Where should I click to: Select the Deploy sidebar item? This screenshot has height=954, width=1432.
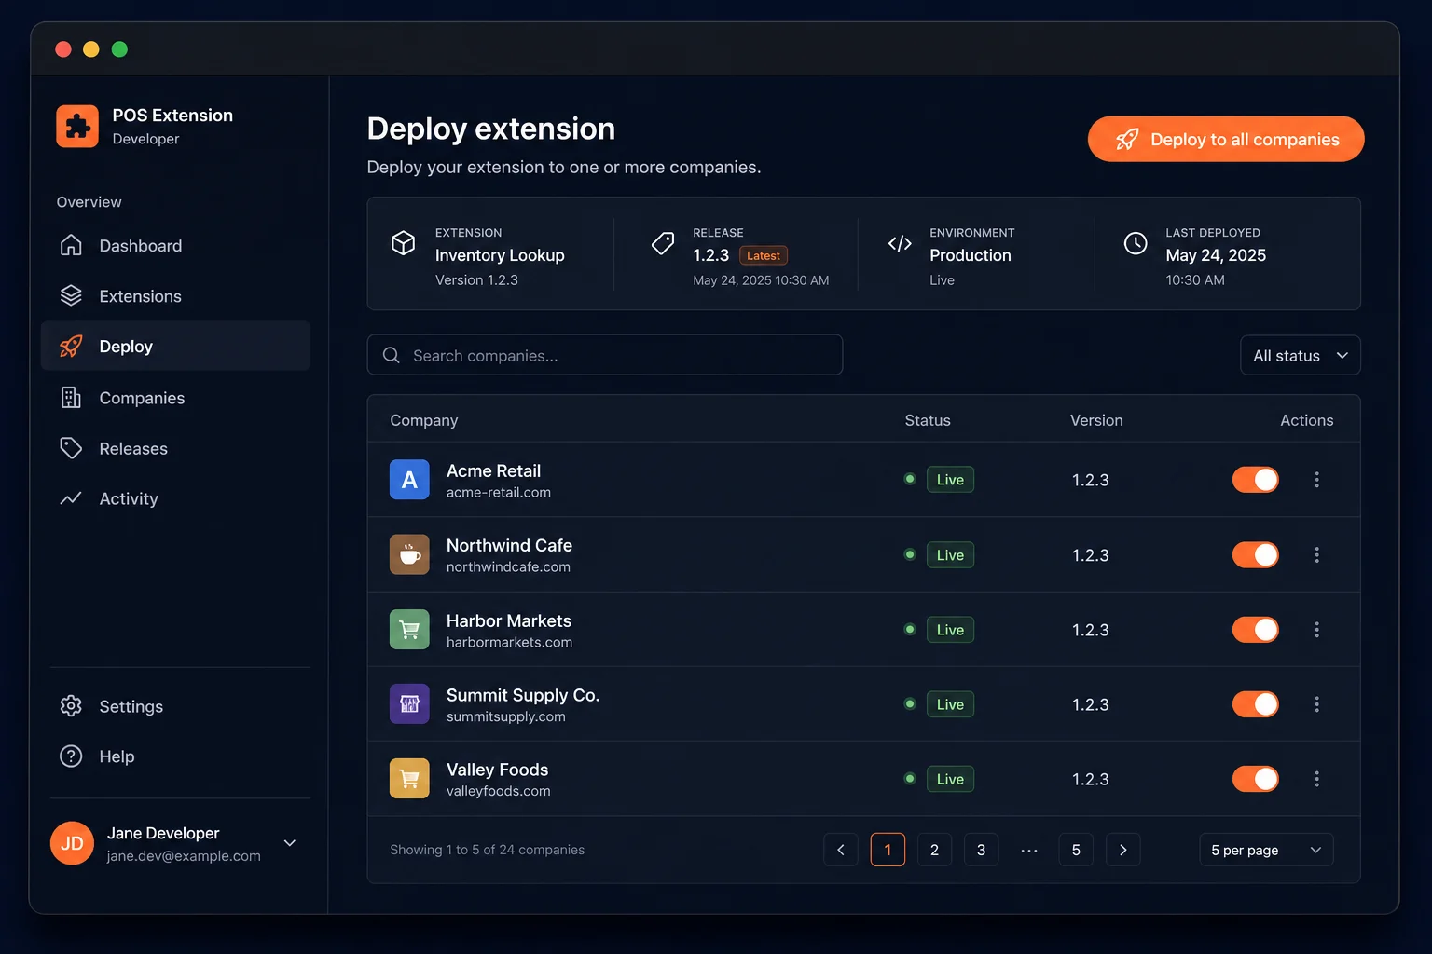click(x=175, y=346)
